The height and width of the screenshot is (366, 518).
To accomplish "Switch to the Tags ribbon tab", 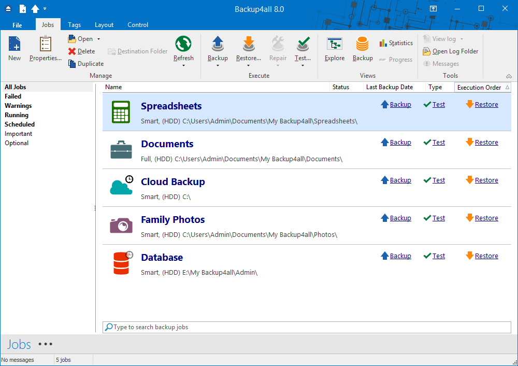I will point(74,25).
